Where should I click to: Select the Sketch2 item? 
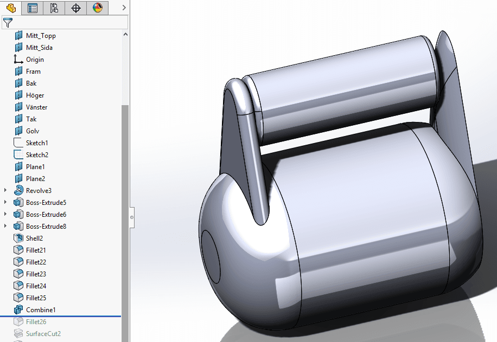[36, 155]
